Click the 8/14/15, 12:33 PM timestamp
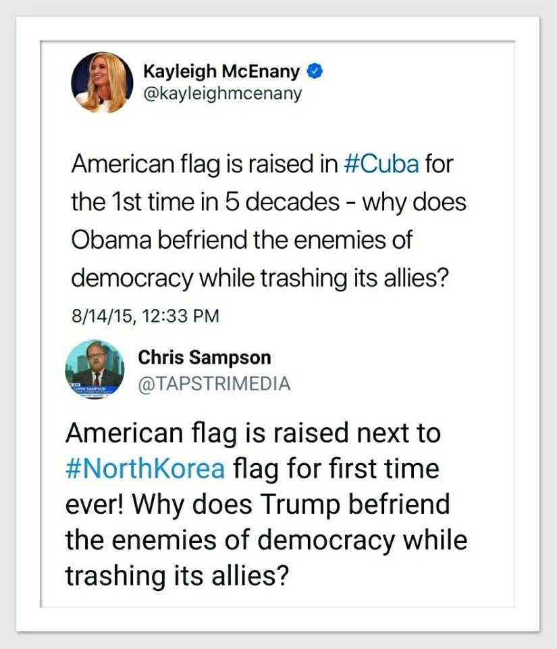The height and width of the screenshot is (649, 557). point(145,316)
